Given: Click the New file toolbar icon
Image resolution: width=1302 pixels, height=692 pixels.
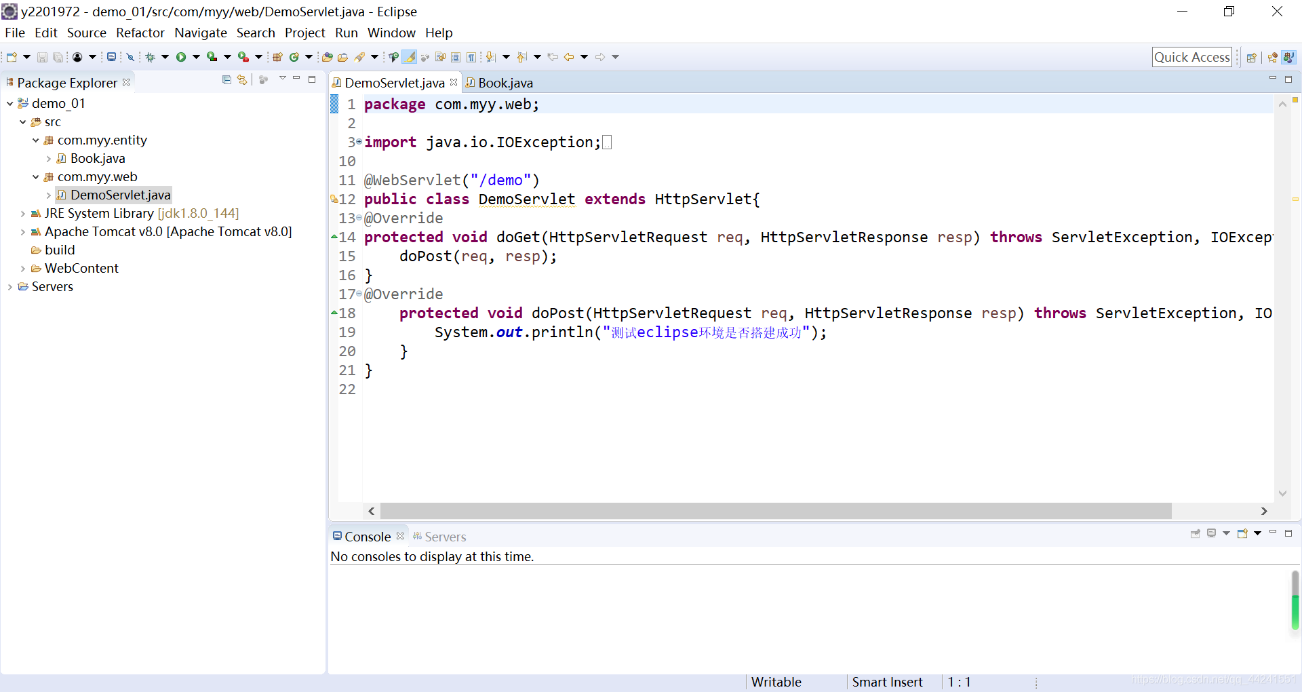Looking at the screenshot, I should click(x=12, y=57).
